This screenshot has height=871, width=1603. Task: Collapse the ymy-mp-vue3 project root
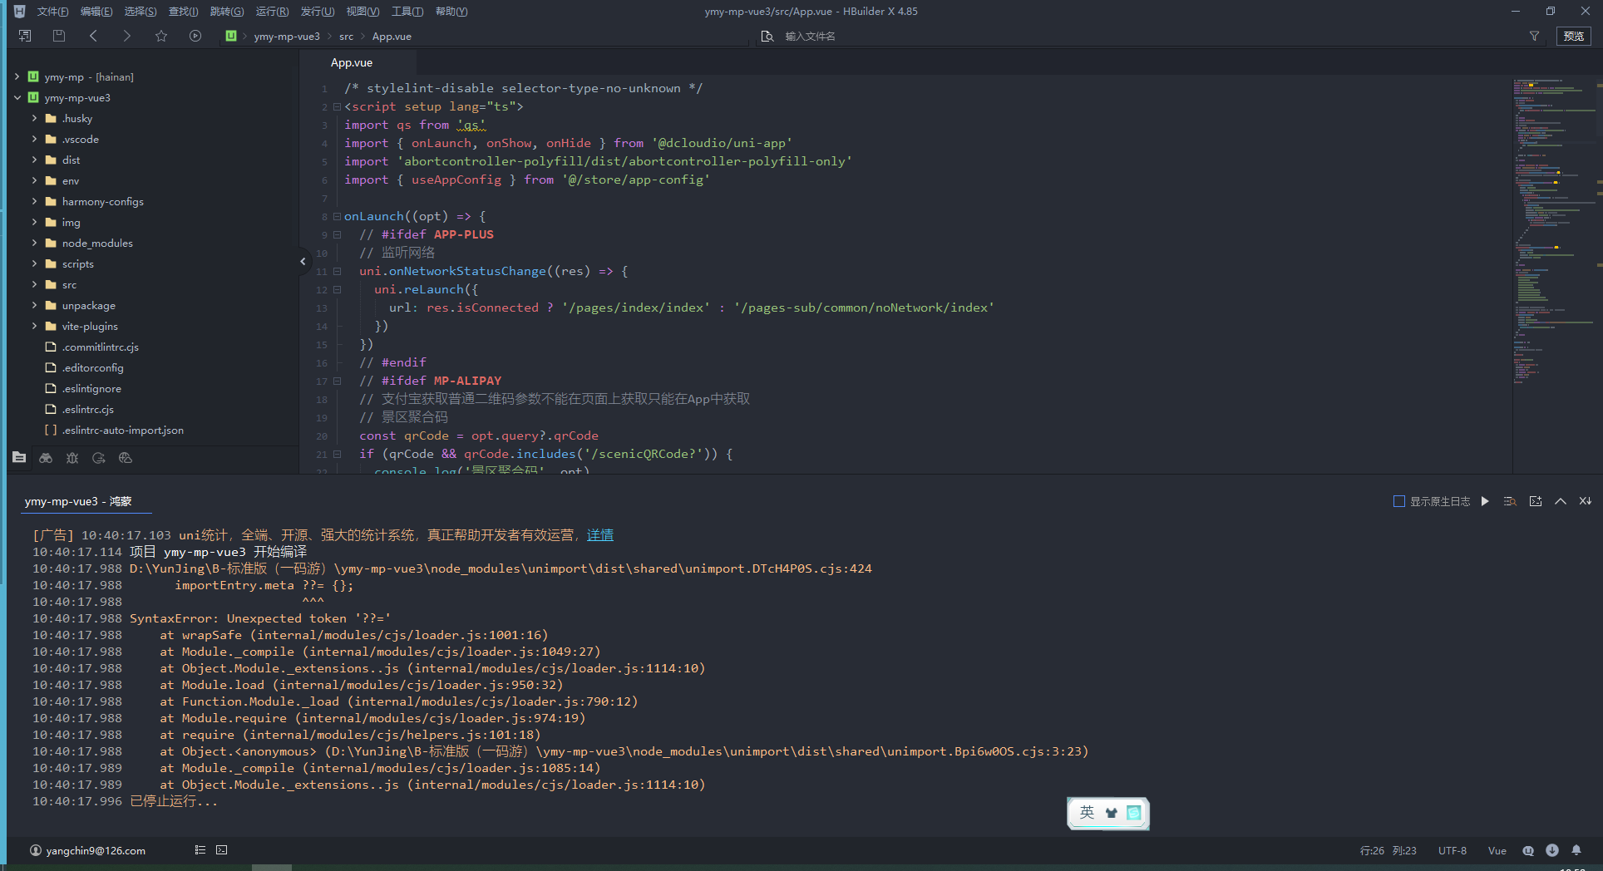[x=17, y=97]
